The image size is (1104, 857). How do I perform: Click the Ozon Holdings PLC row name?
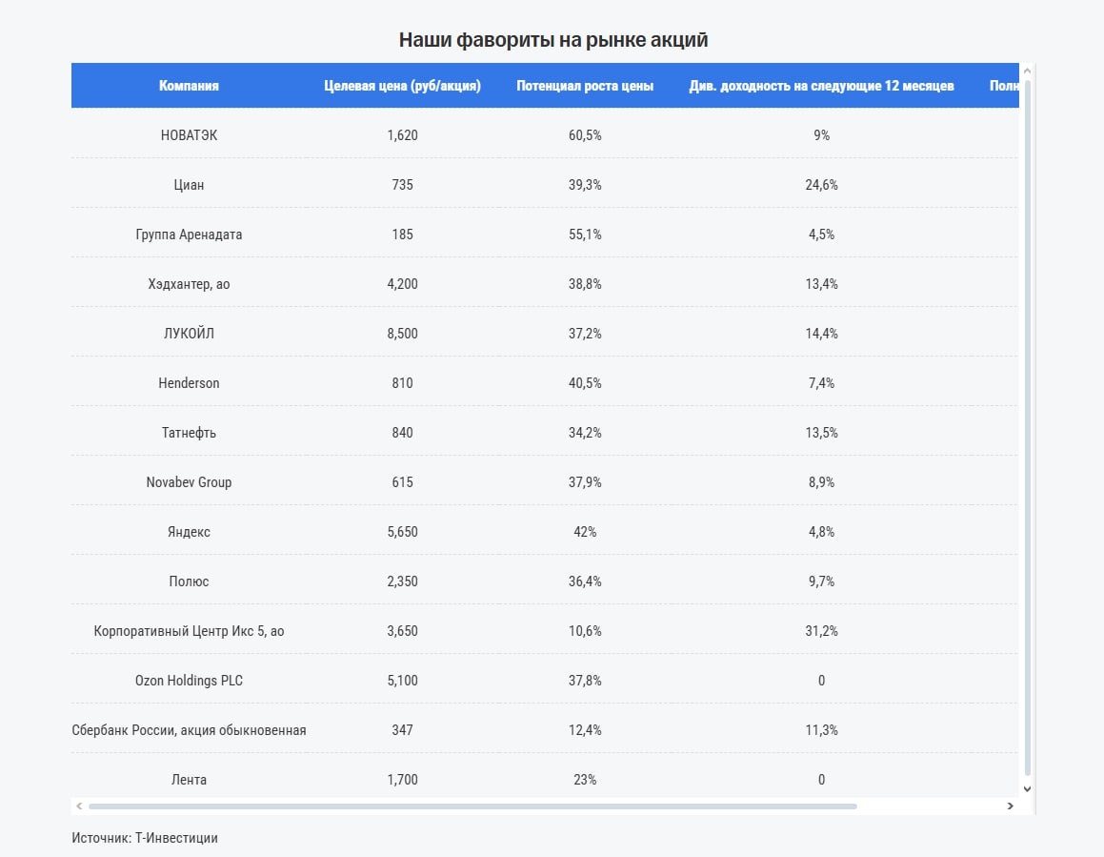(189, 681)
